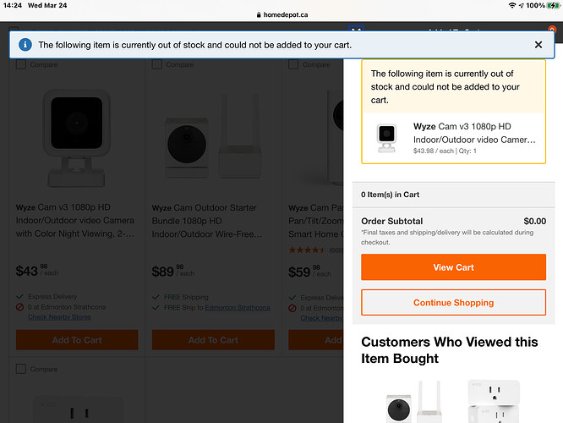This screenshot has height=423, width=563.
Task: Click the View Cart button
Action: pyautogui.click(x=453, y=267)
